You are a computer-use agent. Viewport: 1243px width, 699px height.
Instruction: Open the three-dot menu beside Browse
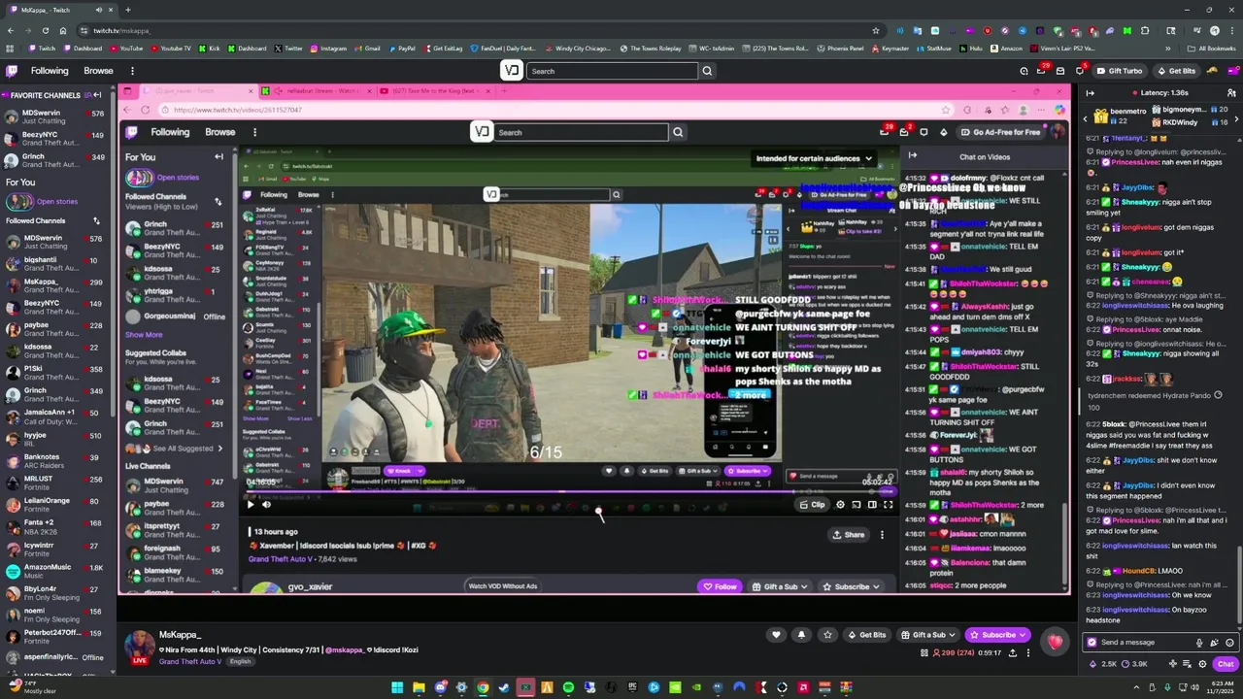point(132,71)
